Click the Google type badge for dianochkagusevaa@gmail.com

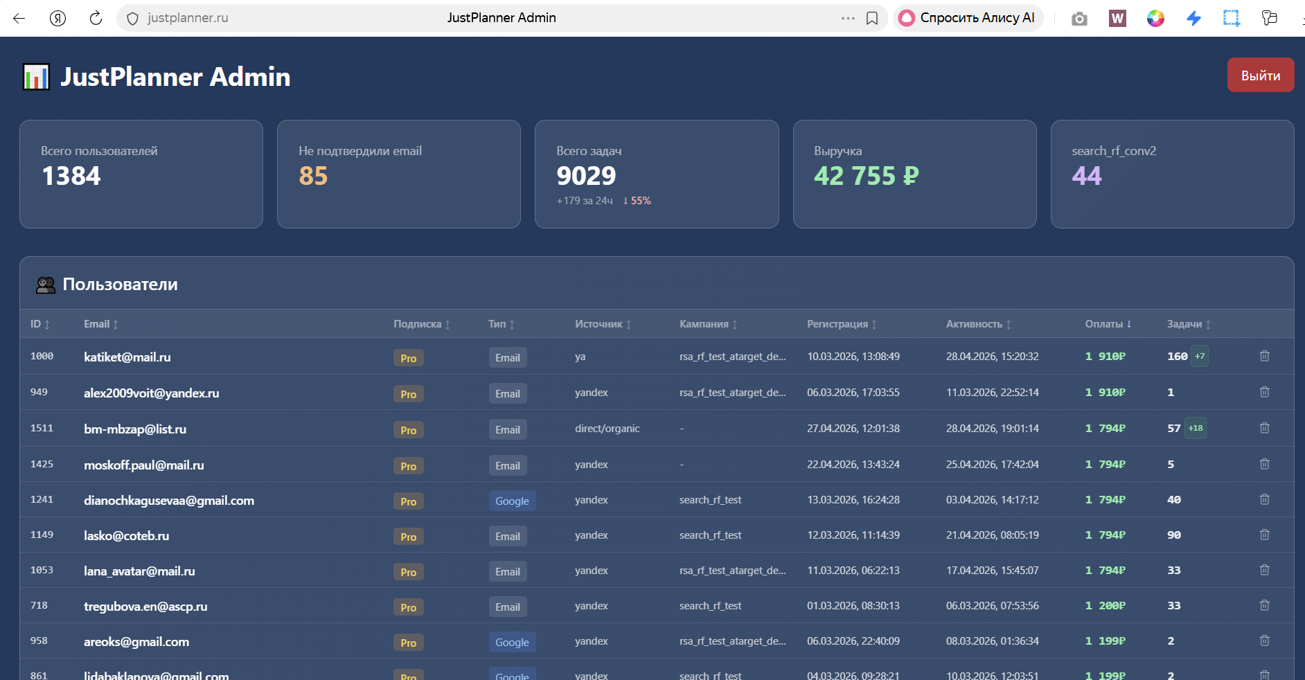pyautogui.click(x=512, y=501)
